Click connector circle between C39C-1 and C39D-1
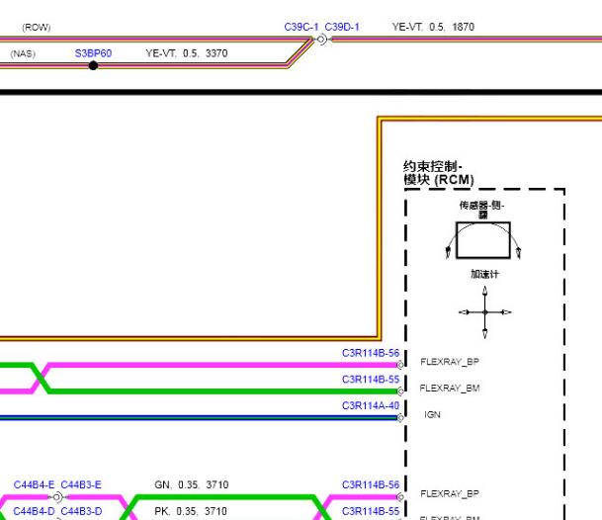The height and width of the screenshot is (520, 602). [321, 40]
